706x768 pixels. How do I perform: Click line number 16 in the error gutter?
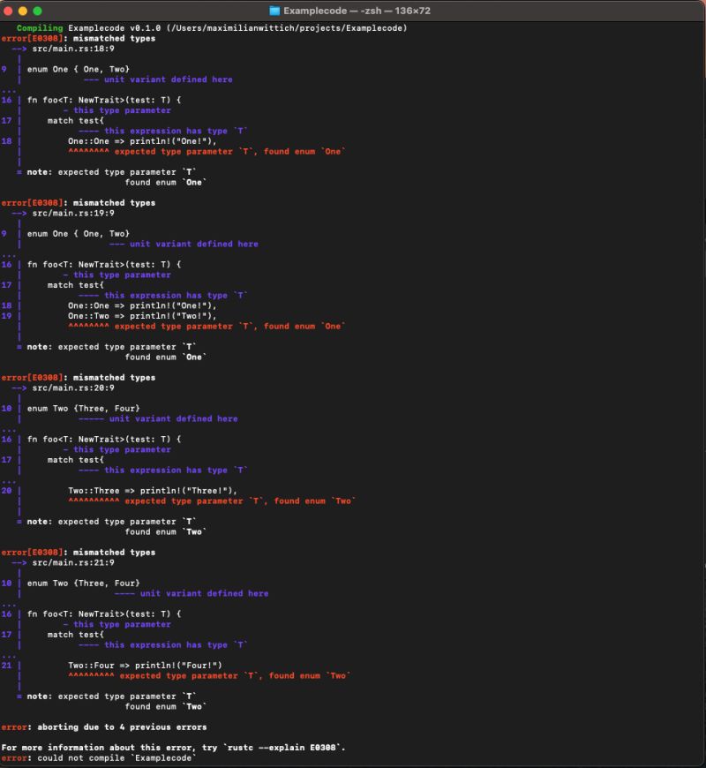click(9, 100)
